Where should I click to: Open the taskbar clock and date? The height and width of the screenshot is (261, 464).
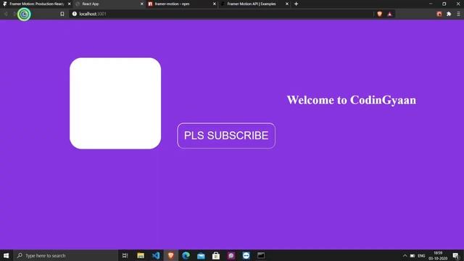click(x=438, y=256)
